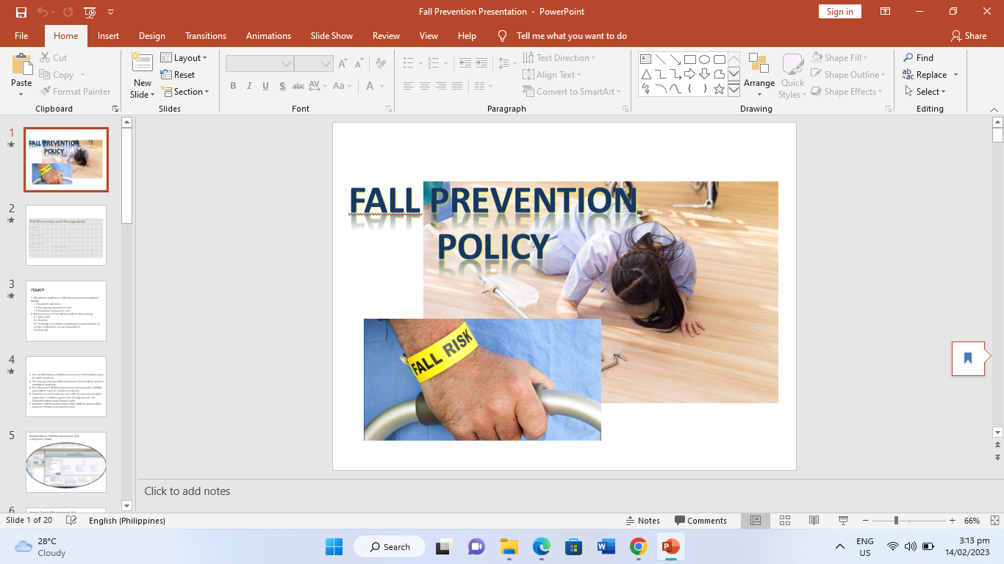Viewport: 1004px width, 564px height.
Task: Expand the Text Direction dropdown
Action: [x=559, y=58]
